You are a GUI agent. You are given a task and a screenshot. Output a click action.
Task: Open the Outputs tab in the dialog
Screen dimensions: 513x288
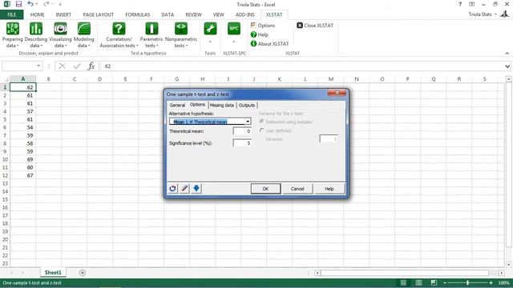247,105
